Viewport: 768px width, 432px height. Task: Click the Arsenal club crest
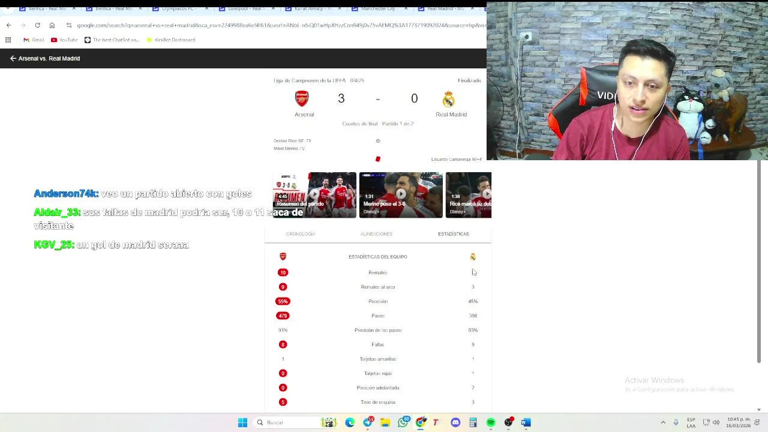pyautogui.click(x=302, y=98)
